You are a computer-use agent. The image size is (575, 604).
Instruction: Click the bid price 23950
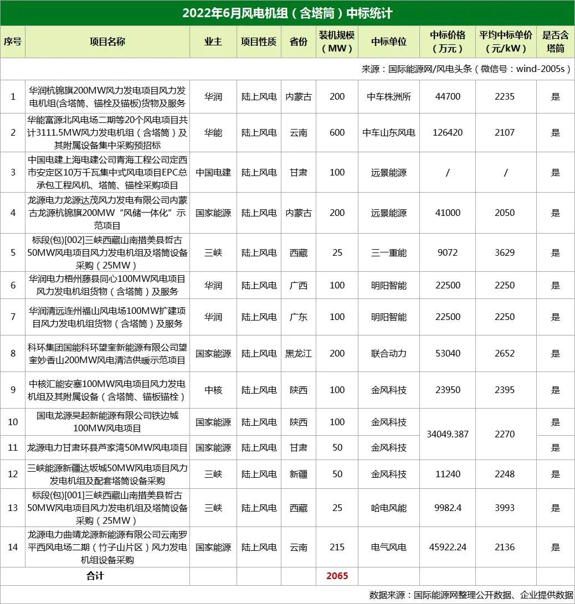448,390
